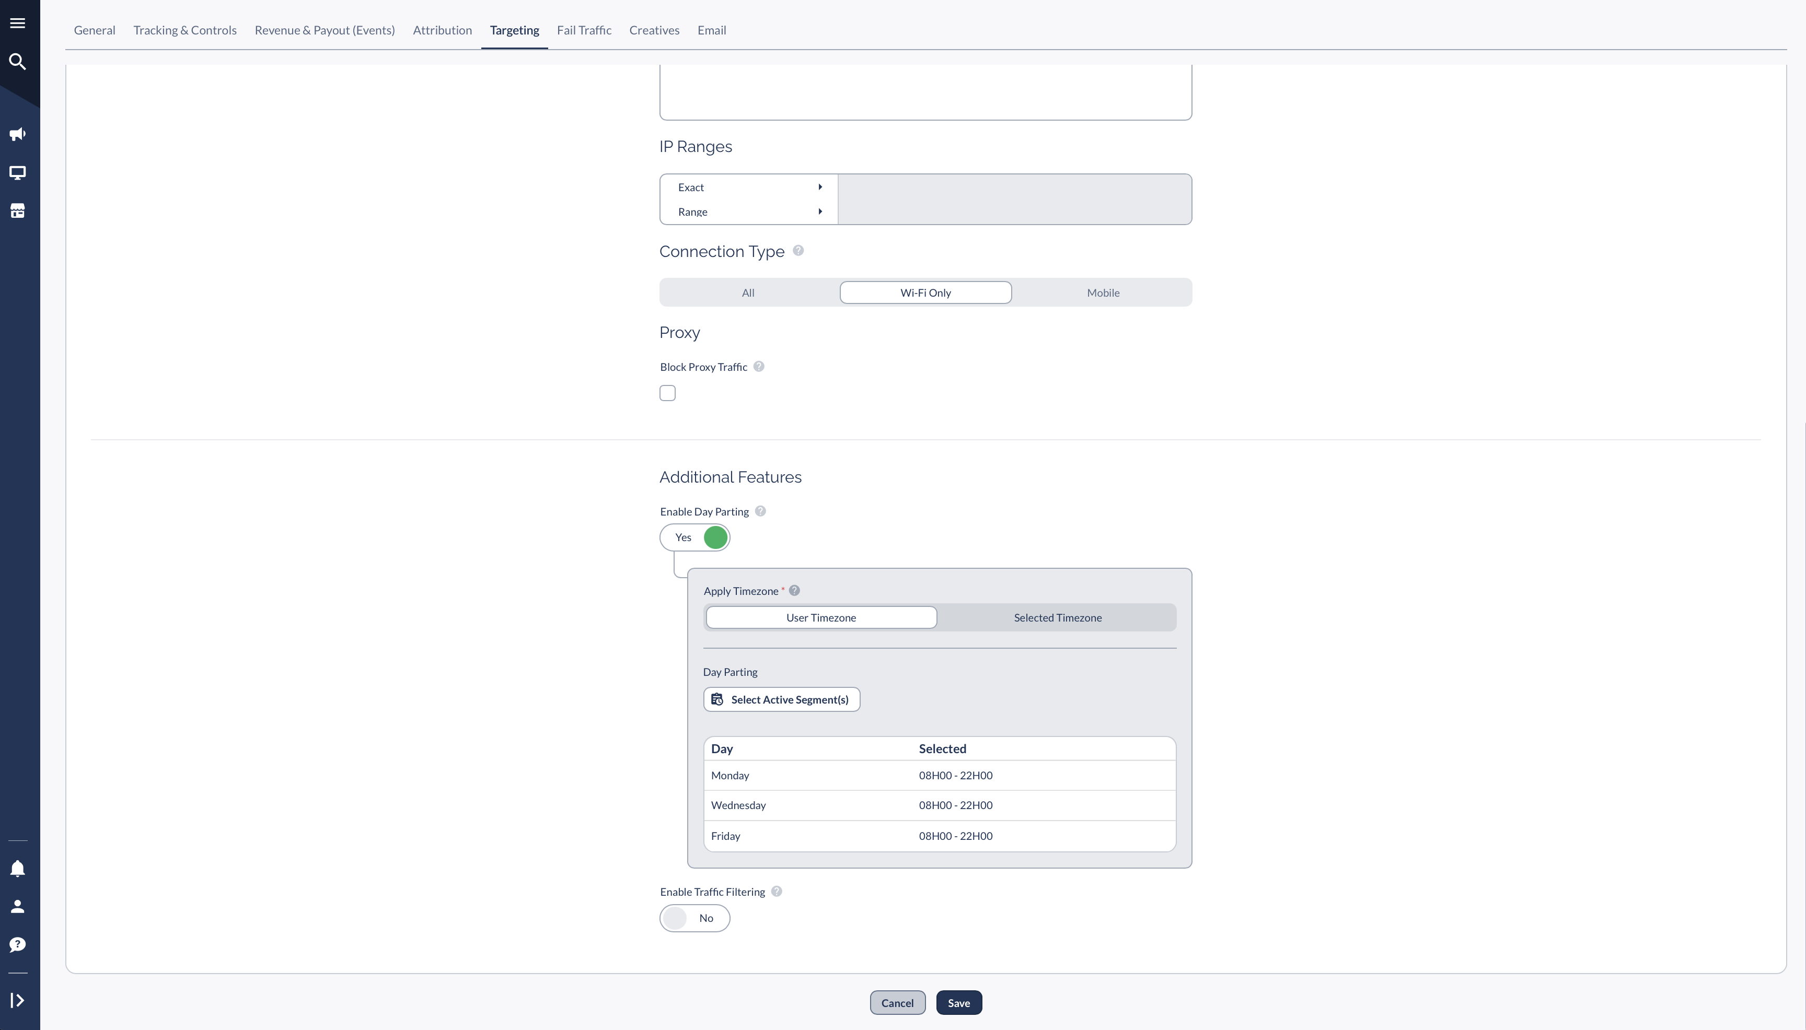
Task: Click the Cancel button
Action: coord(897,1002)
